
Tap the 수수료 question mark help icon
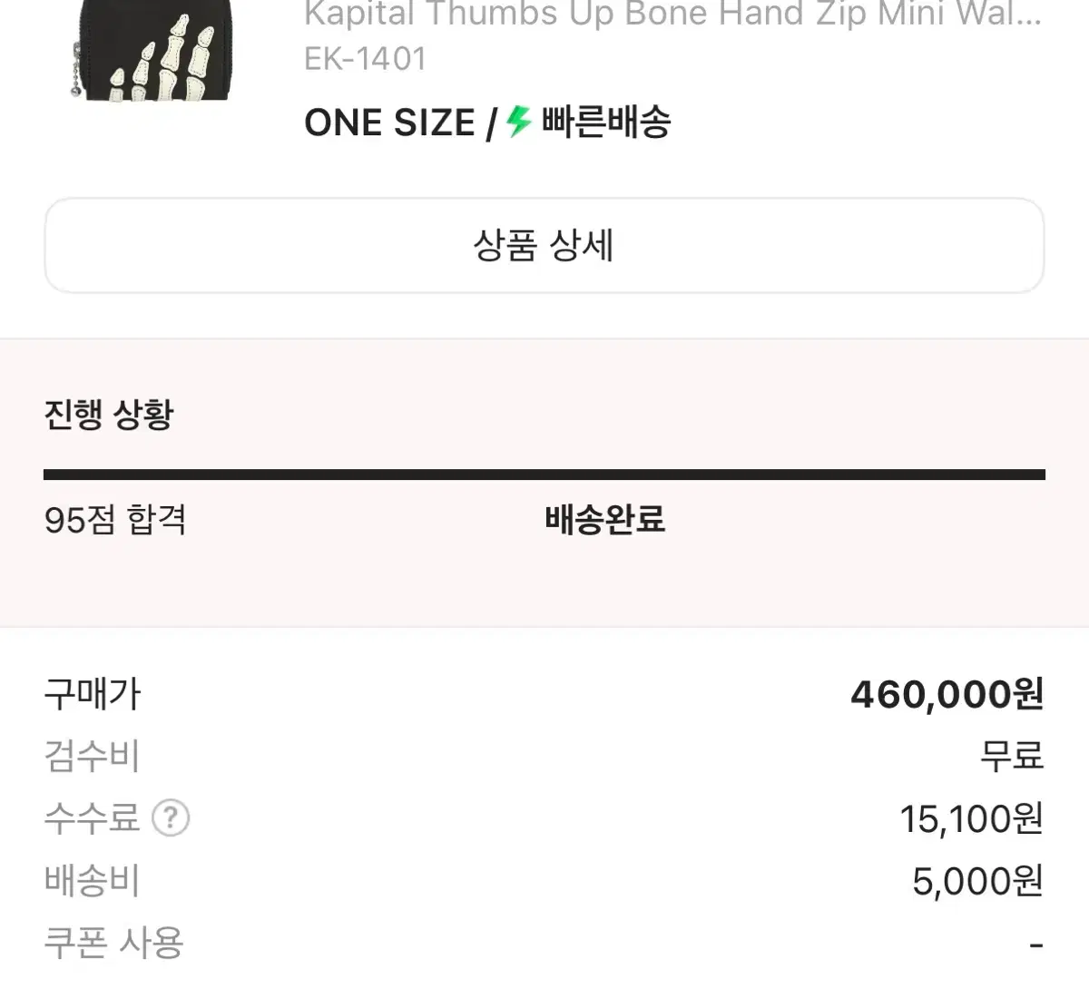point(171,818)
